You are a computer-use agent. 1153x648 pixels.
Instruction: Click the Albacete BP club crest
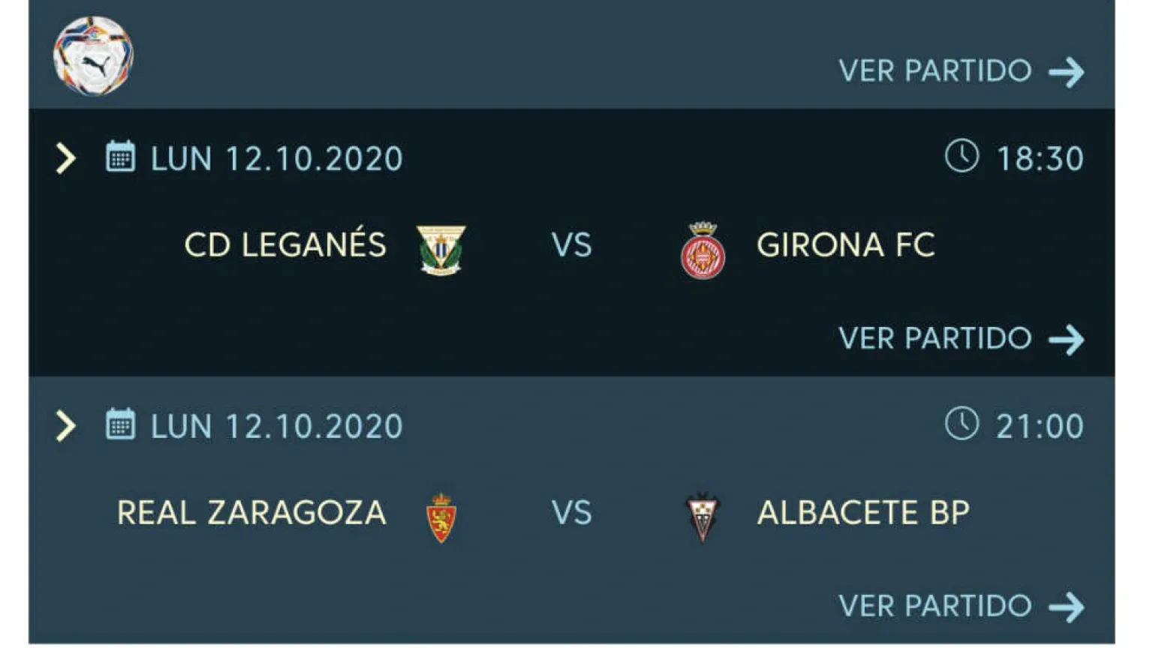tap(703, 517)
